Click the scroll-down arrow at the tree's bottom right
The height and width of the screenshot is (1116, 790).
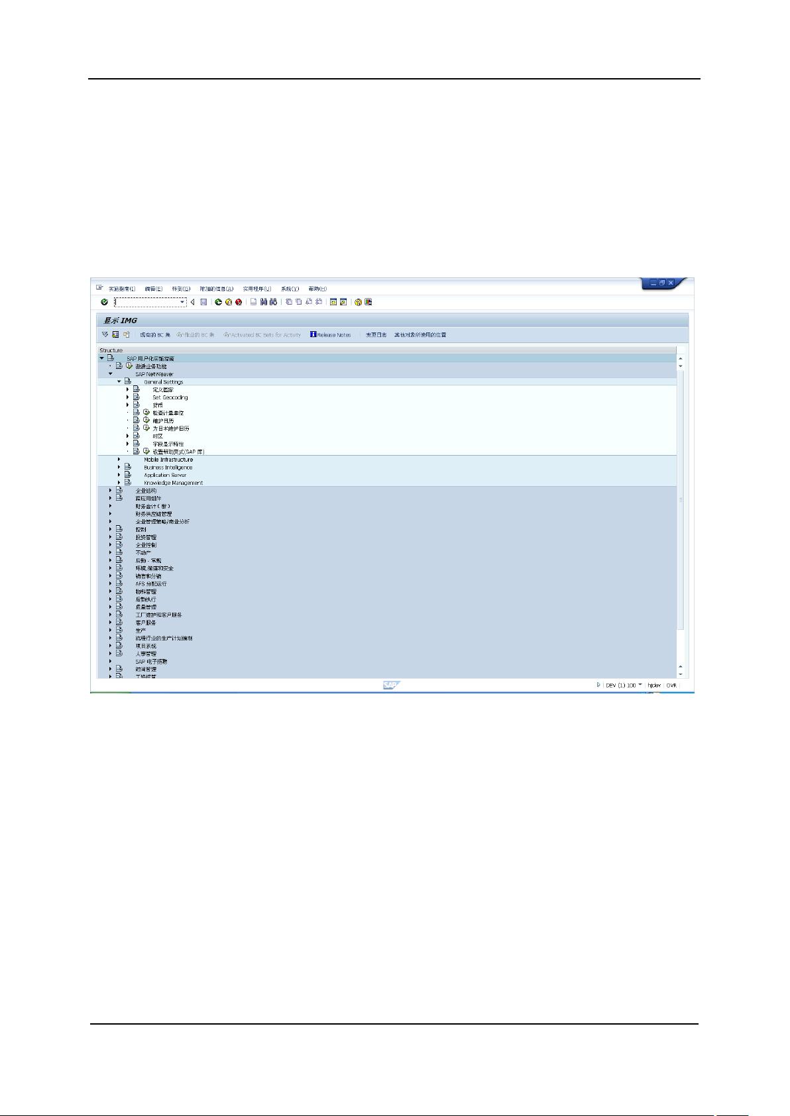(x=680, y=674)
